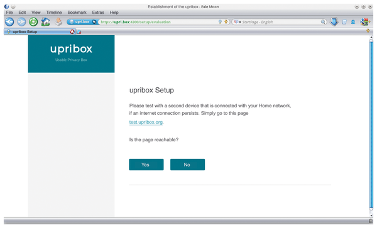Image resolution: width=377 pixels, height=228 pixels.
Task: Click the upri.box site identity badge
Action: (x=80, y=22)
